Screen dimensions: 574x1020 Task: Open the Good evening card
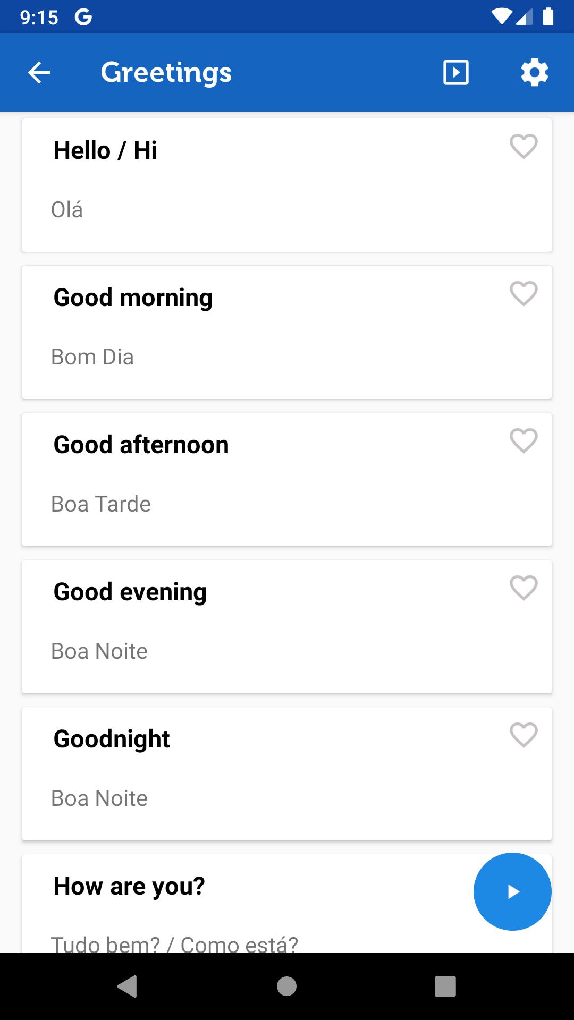click(x=287, y=626)
